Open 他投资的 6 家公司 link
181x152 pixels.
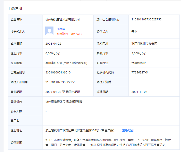(69, 34)
